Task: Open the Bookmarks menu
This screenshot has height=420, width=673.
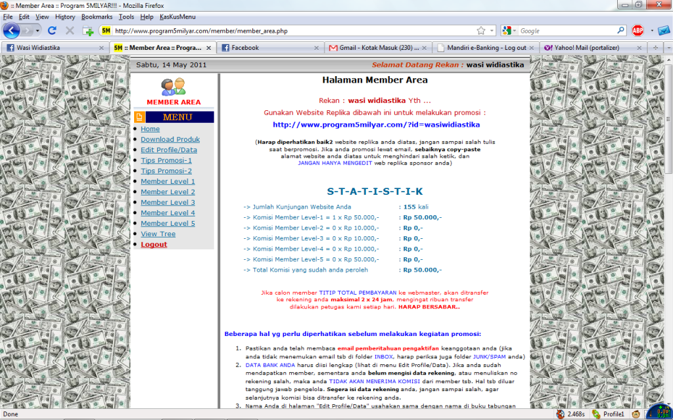Action: [97, 16]
